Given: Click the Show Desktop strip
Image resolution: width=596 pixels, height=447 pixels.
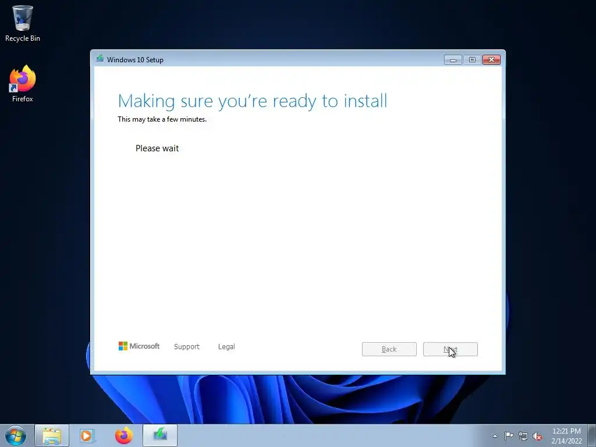Looking at the screenshot, I should [x=592, y=435].
